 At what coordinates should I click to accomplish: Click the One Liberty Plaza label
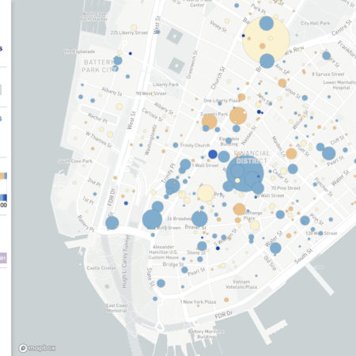point(222,100)
